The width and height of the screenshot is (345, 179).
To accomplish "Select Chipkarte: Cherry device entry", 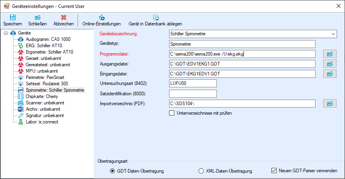I will point(42,96).
